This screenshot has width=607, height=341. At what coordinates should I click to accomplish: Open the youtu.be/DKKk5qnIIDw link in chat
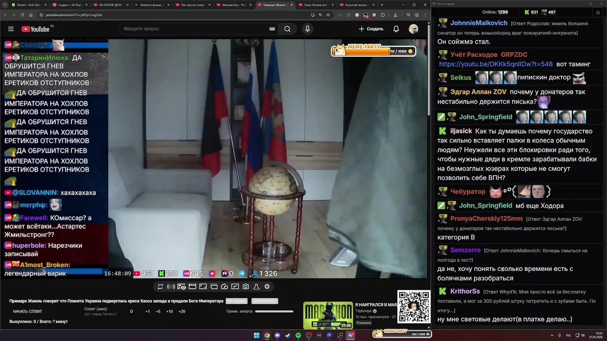pos(496,64)
